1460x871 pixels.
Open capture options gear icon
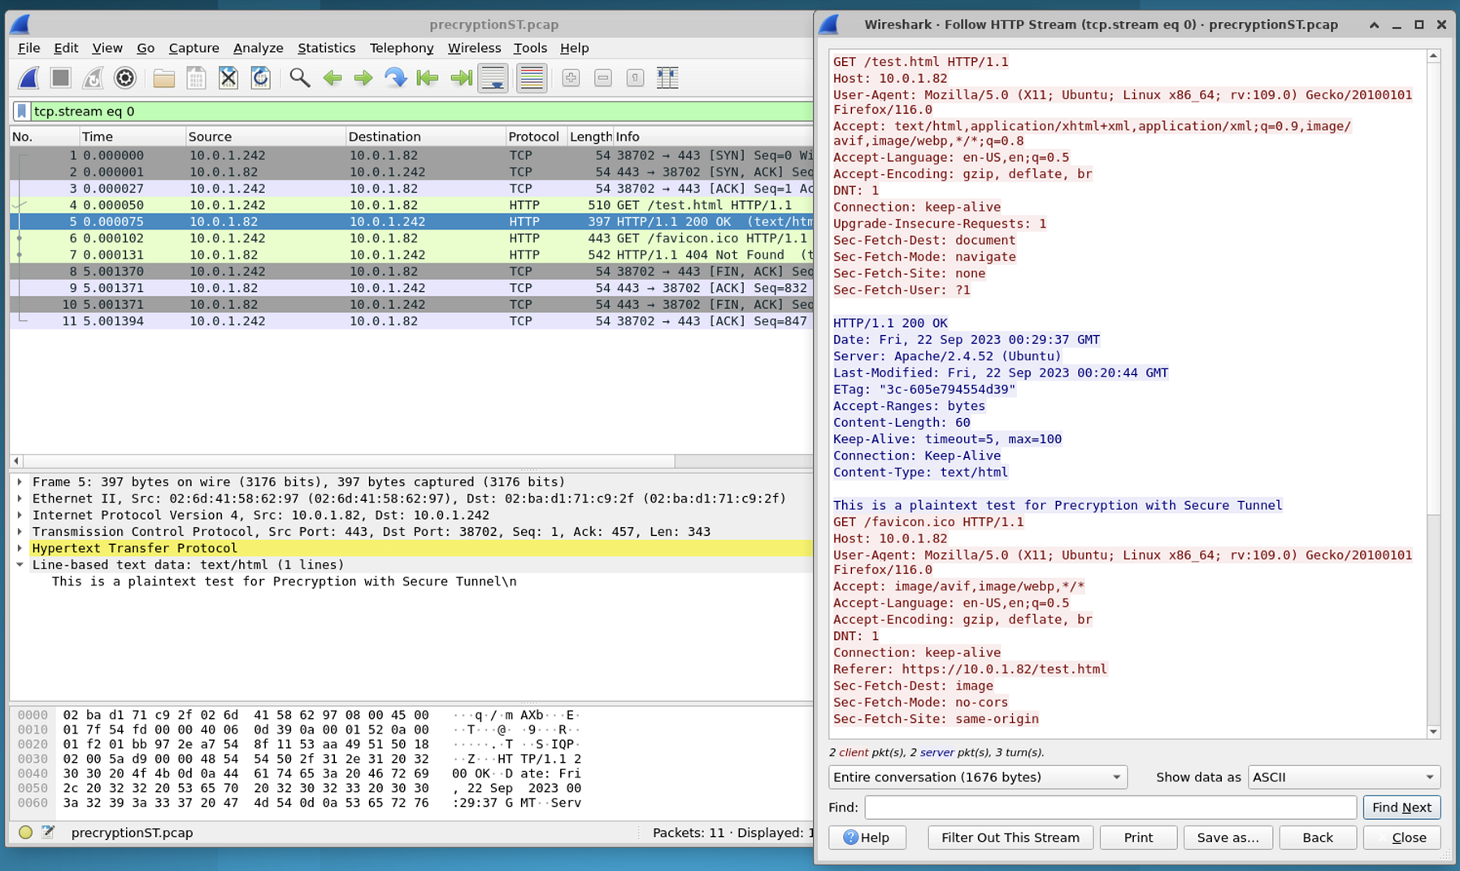(125, 78)
